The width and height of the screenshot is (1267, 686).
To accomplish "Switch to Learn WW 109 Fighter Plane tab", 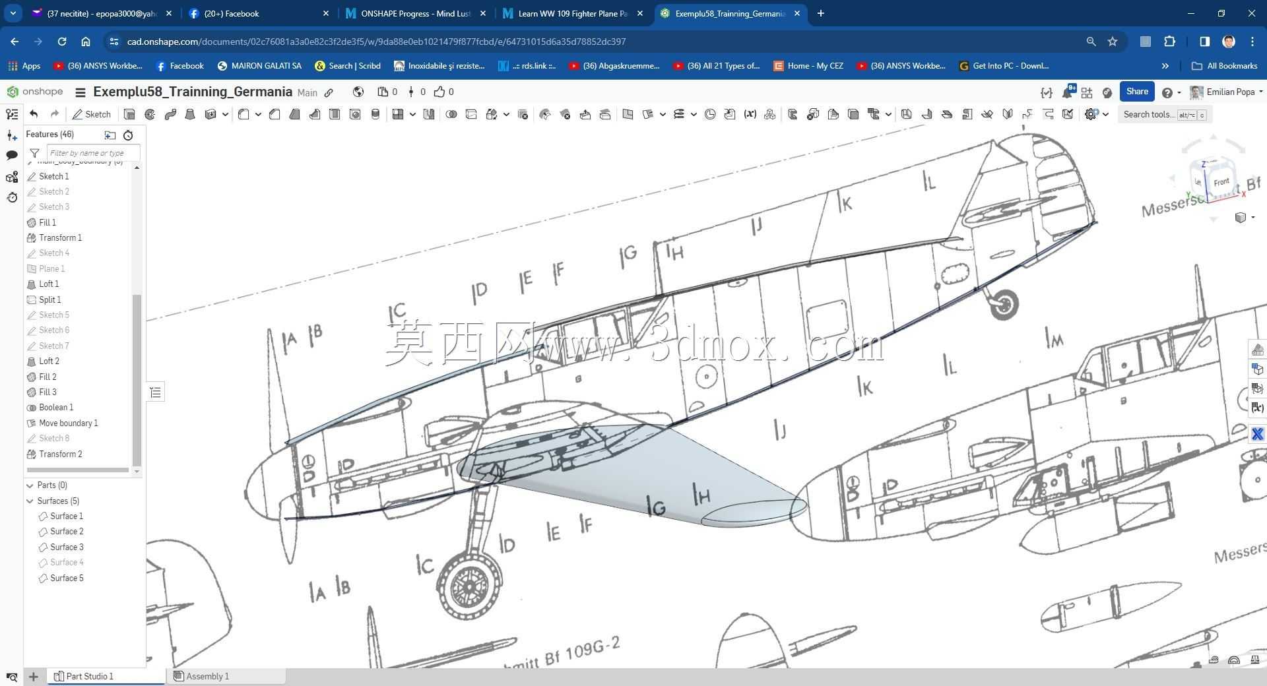I will (x=573, y=13).
